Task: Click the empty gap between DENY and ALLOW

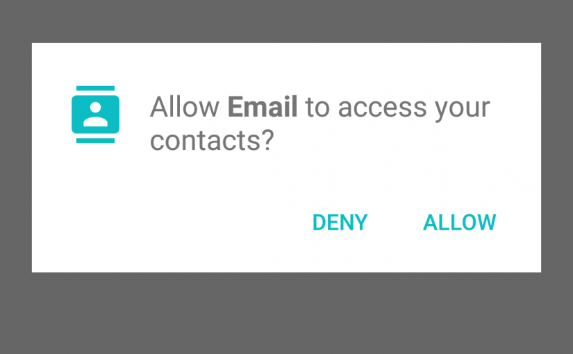Action: pos(395,222)
